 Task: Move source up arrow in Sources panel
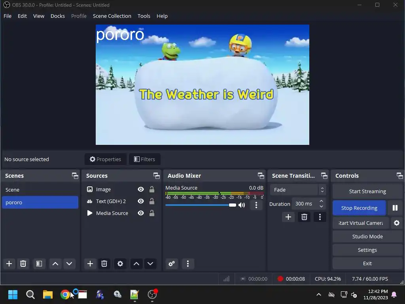[x=136, y=264]
